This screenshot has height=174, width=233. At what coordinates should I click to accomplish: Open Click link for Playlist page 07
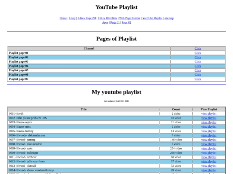[198, 79]
